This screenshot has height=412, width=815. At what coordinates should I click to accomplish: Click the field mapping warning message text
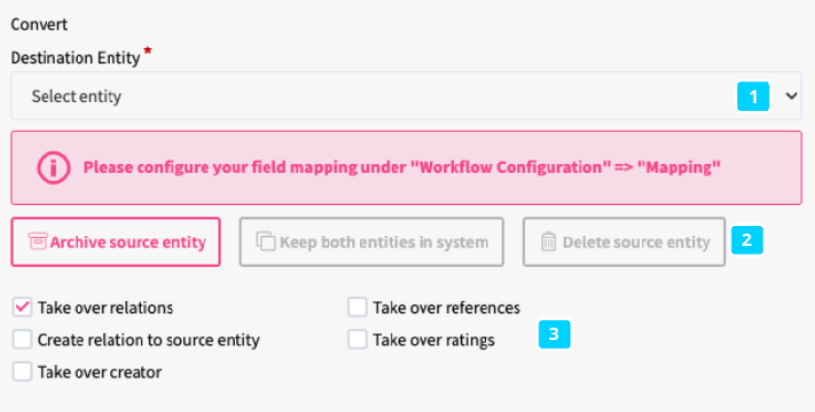(x=402, y=167)
